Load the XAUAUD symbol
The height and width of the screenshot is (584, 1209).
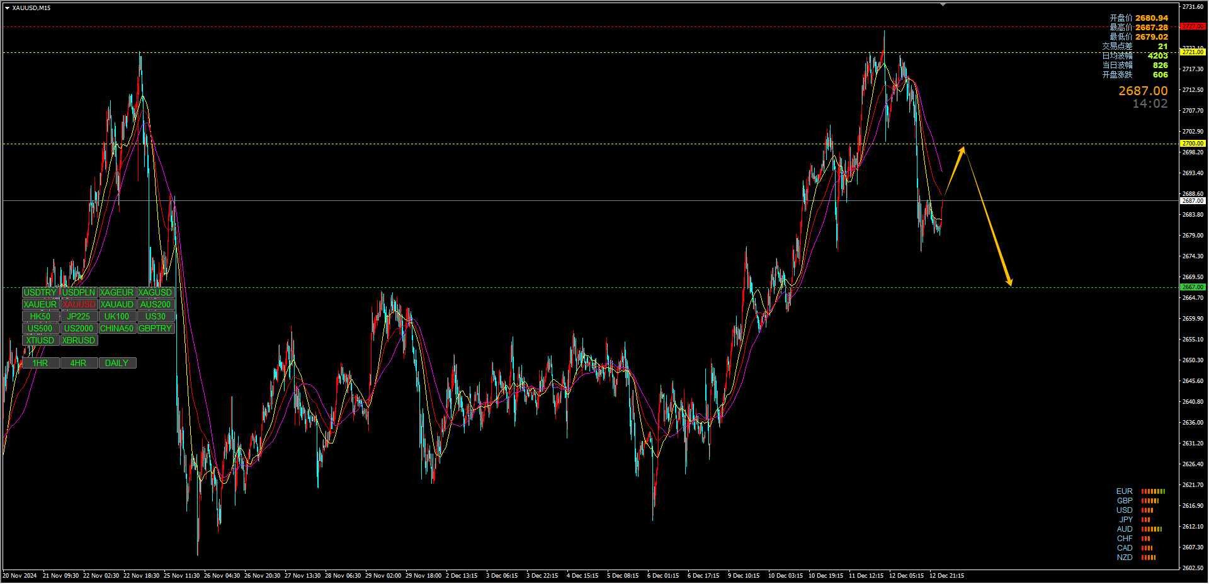pyautogui.click(x=117, y=304)
